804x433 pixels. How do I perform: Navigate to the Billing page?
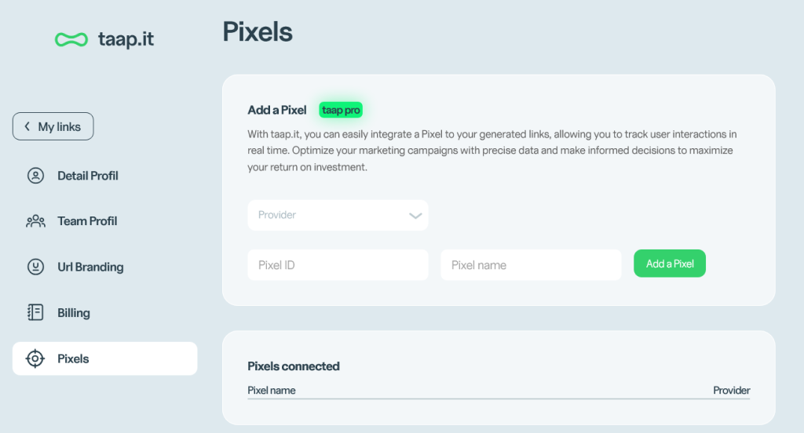click(74, 313)
